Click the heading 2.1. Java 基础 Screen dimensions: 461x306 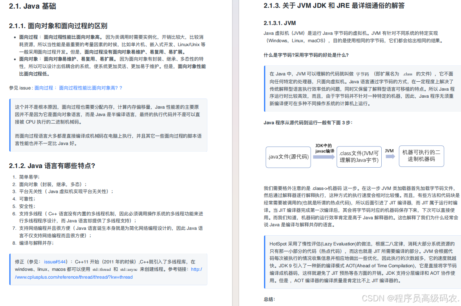pos(32,6)
